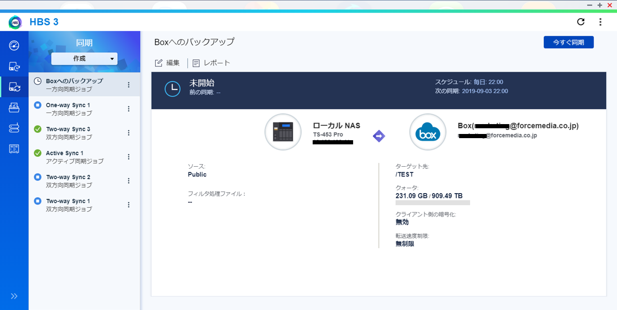Open the レポート report view

(x=211, y=63)
